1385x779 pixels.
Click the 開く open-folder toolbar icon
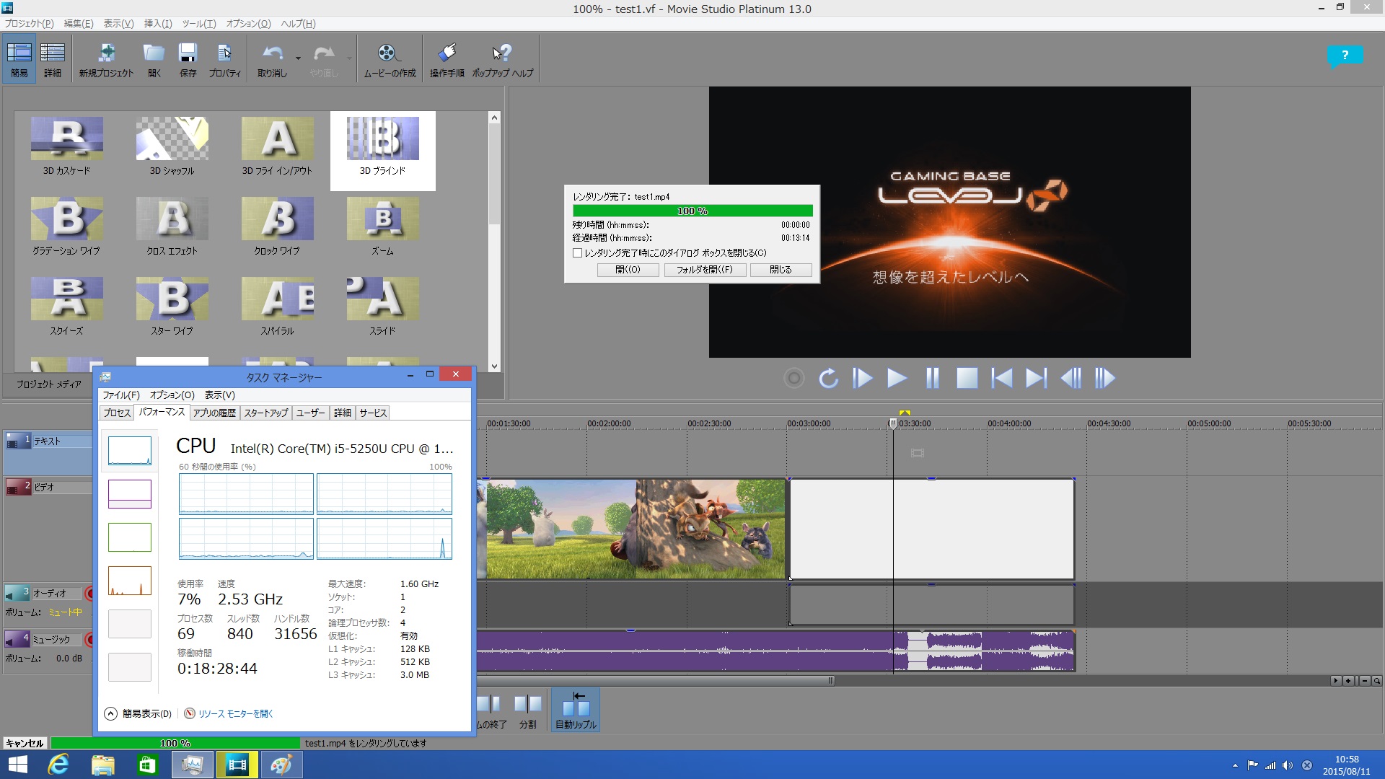coord(154,59)
